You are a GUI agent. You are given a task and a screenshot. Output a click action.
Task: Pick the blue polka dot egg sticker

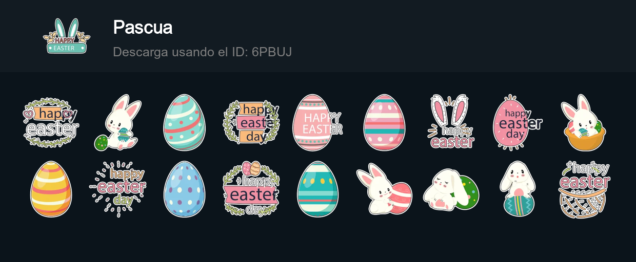[x=185, y=189]
